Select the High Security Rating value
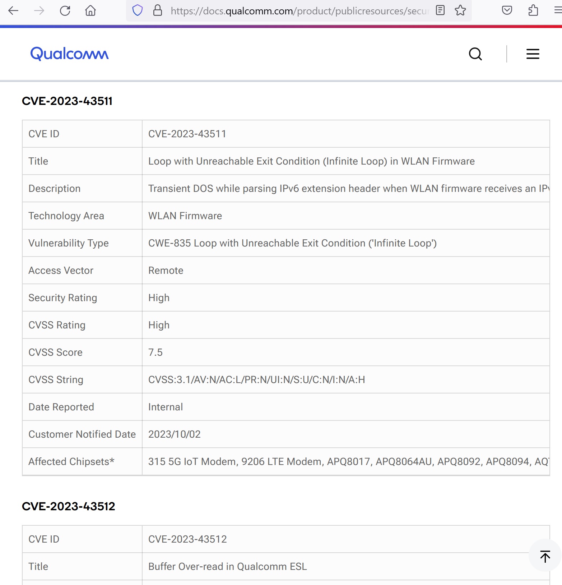The image size is (562, 585). coord(159,298)
